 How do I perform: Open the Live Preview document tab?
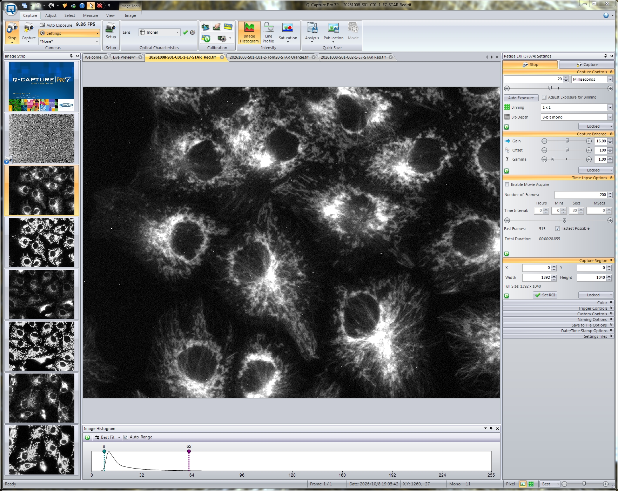124,57
